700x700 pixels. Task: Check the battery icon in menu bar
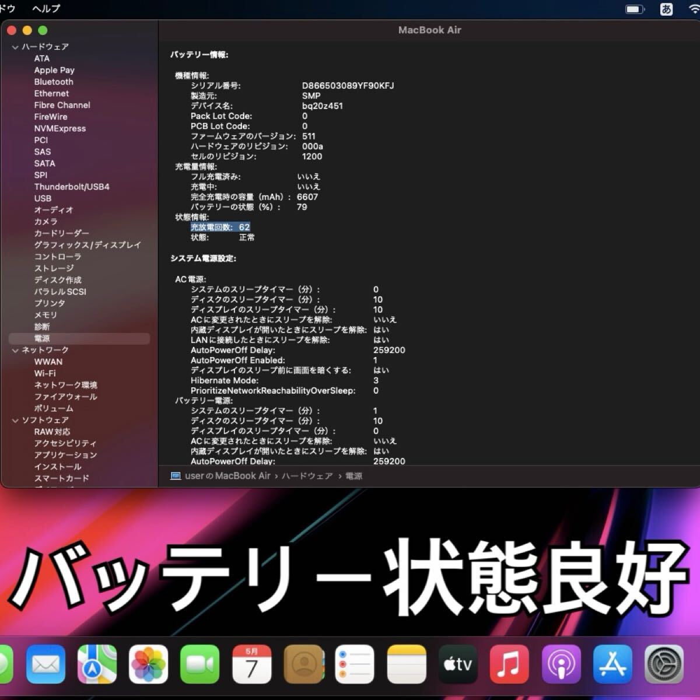click(x=635, y=9)
